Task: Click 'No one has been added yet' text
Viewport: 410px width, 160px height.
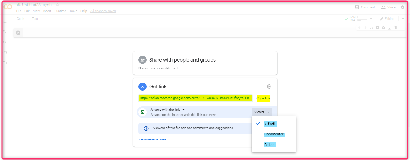Action: (158, 68)
